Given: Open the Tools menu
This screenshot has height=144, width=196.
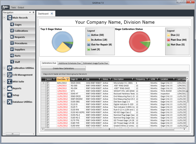Looking at the screenshot, I should pos(13,8).
